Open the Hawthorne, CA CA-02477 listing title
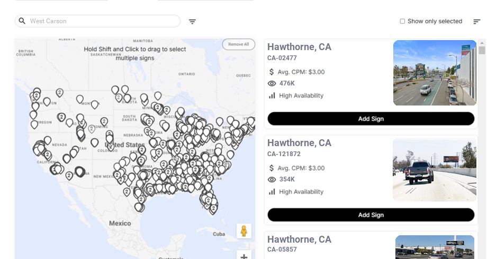The height and width of the screenshot is (259, 487). pos(299,47)
